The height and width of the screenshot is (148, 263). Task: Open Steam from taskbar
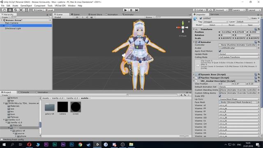pos(89,144)
